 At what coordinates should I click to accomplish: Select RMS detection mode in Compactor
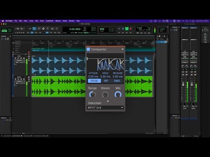pyautogui.click(x=117, y=81)
